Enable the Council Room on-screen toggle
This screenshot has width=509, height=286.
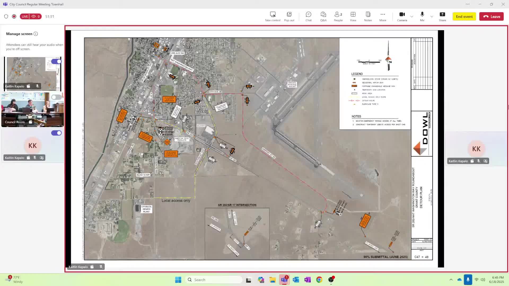point(56,97)
